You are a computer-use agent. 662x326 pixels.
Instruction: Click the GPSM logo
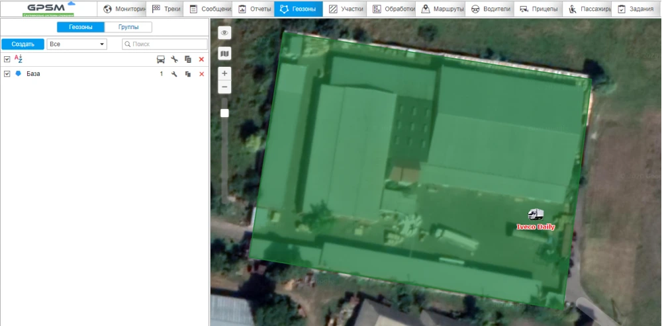[x=48, y=9]
